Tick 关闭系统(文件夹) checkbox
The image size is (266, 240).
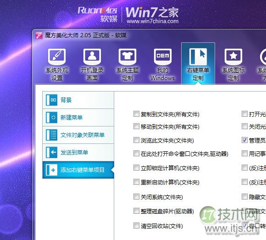136,197
